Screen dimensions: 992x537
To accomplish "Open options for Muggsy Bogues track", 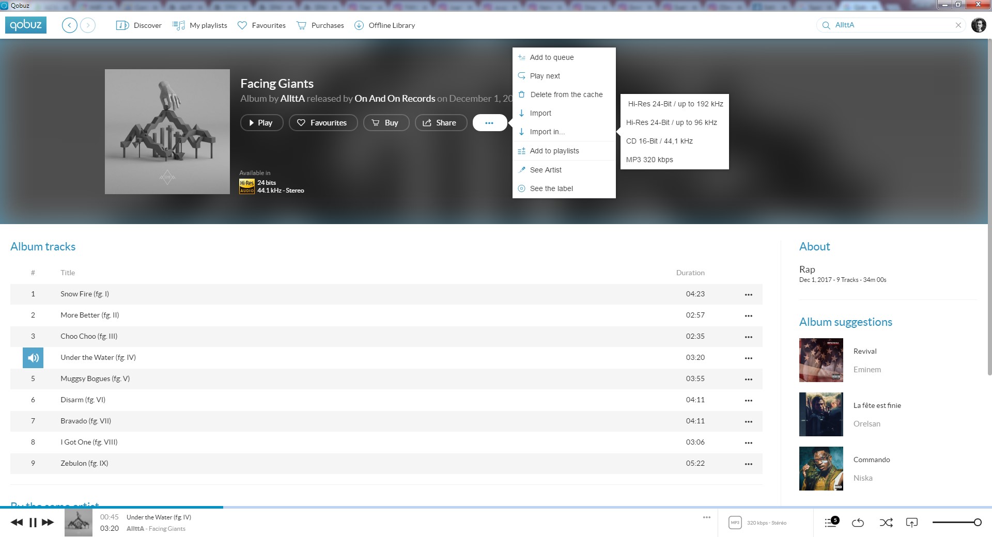I will 749,379.
